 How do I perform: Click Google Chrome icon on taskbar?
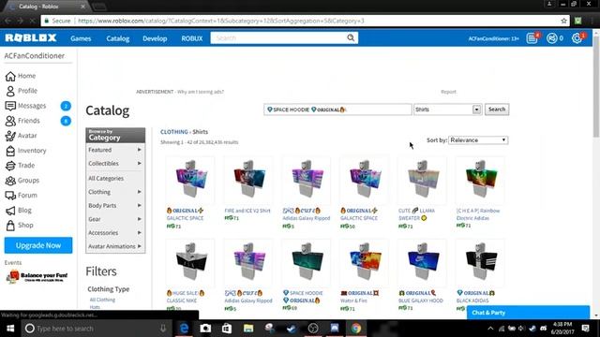[356, 329]
